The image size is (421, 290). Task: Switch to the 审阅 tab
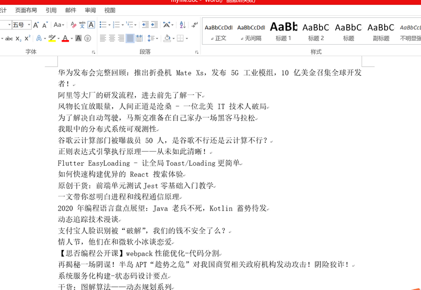point(90,10)
